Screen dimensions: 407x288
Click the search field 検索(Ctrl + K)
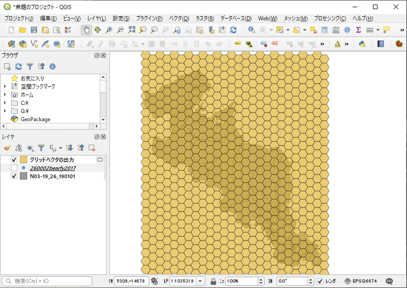47,281
